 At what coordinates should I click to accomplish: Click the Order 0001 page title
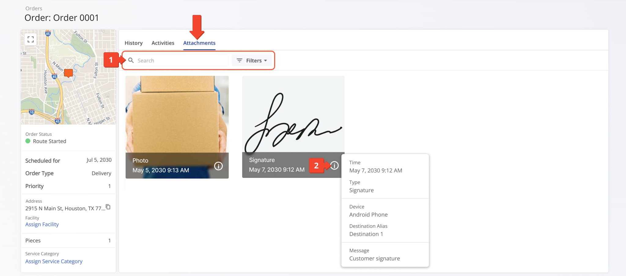61,18
